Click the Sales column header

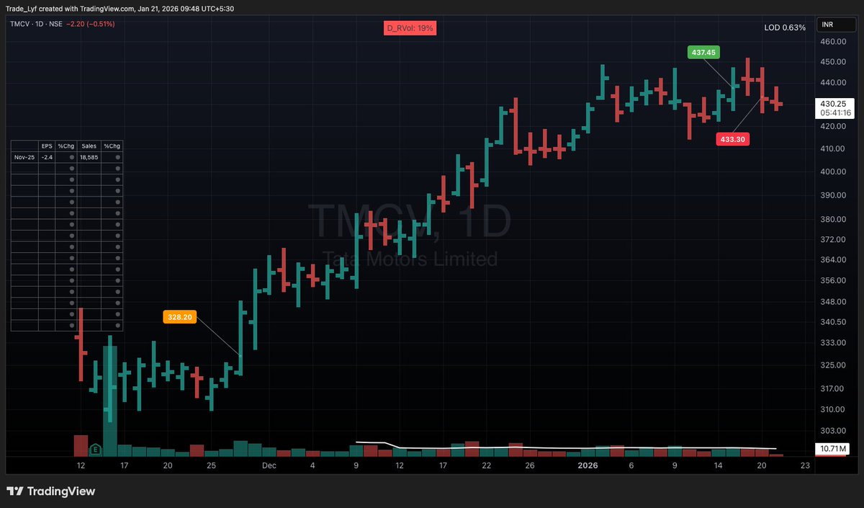pyautogui.click(x=89, y=145)
